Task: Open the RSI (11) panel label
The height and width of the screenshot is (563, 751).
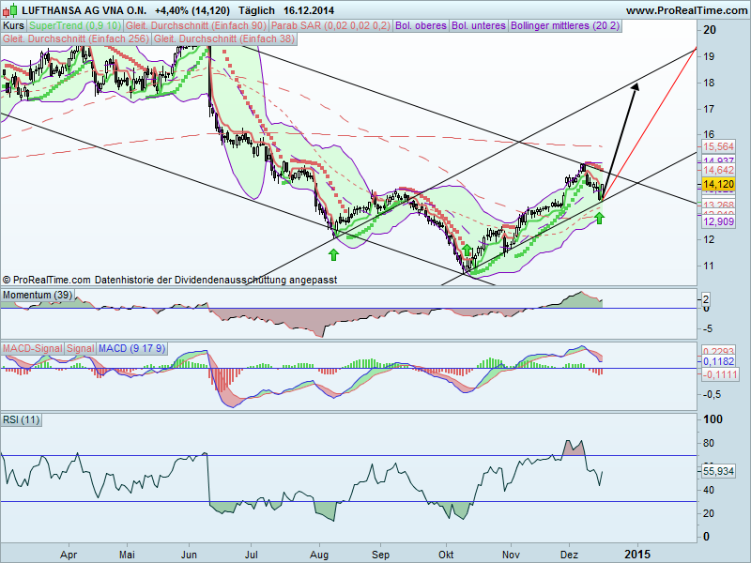Action: point(21,419)
